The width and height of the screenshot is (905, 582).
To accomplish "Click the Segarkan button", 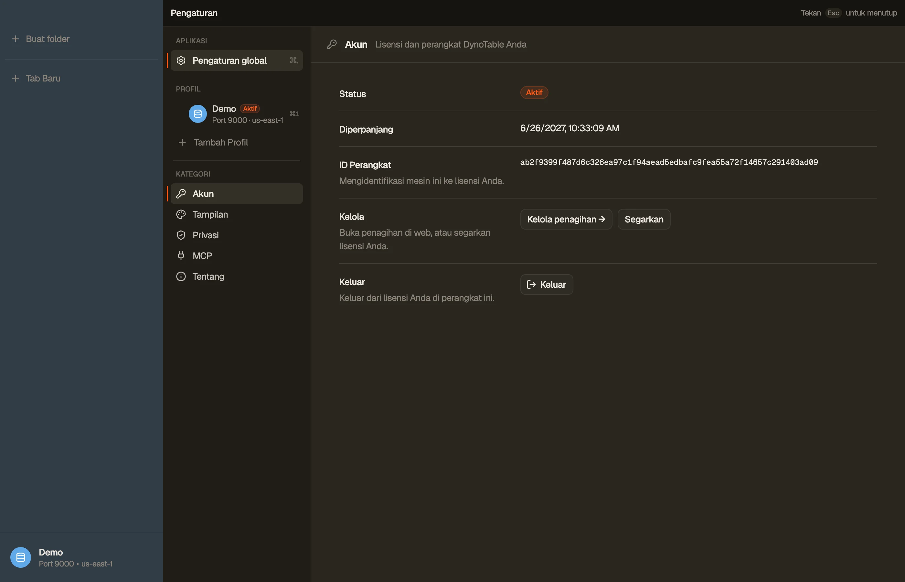I will click(644, 219).
